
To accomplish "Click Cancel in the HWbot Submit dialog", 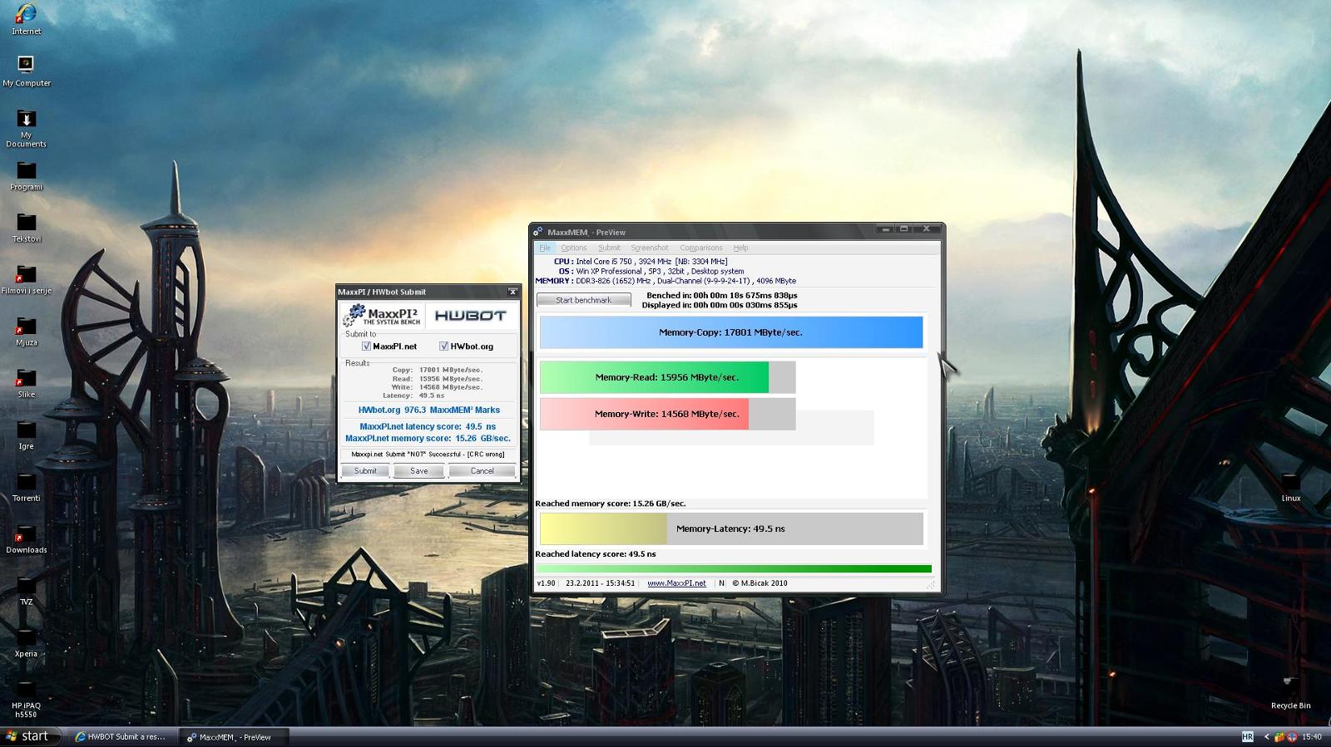I will [482, 471].
